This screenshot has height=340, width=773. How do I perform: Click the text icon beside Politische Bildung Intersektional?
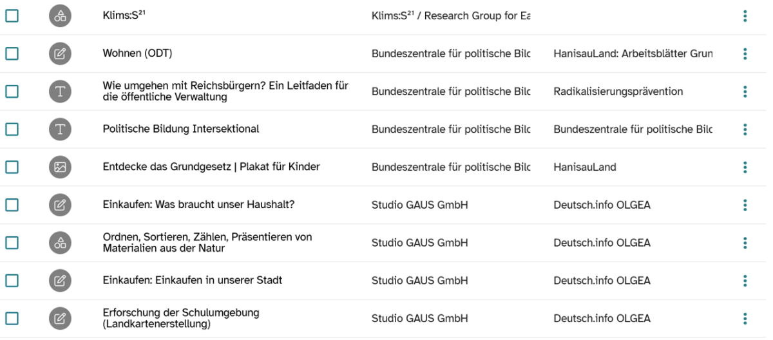coord(60,129)
